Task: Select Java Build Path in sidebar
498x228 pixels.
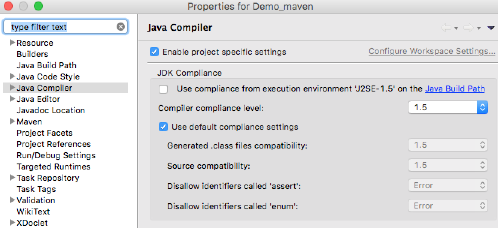Action: point(46,65)
